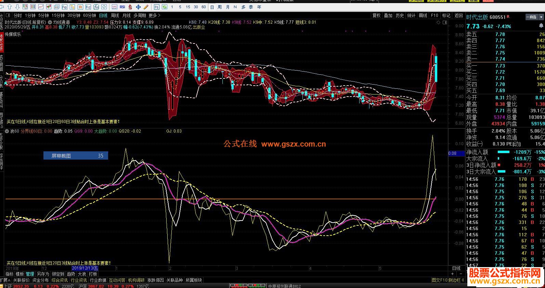
Task: Open the f(x) formula manager icon
Action: (x=96, y=7)
